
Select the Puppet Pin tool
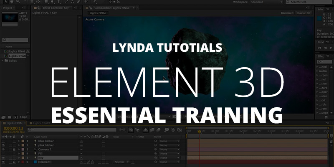95,2
